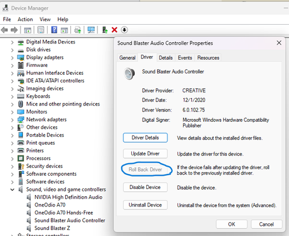The image size is (289, 236).
Task: Click the Show/Hide console tree toolbar icon
Action: point(28,30)
